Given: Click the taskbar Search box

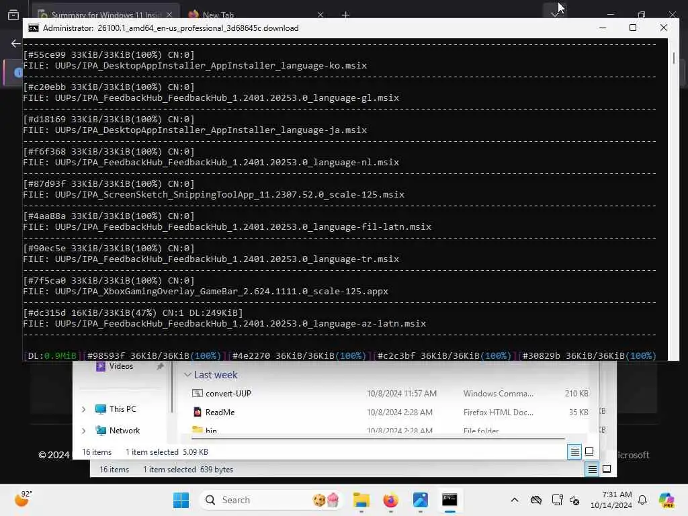Looking at the screenshot, I should click(x=271, y=500).
